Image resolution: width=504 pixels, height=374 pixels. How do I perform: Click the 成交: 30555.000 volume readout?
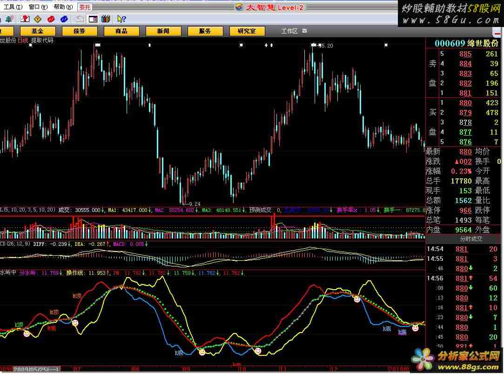81,210
